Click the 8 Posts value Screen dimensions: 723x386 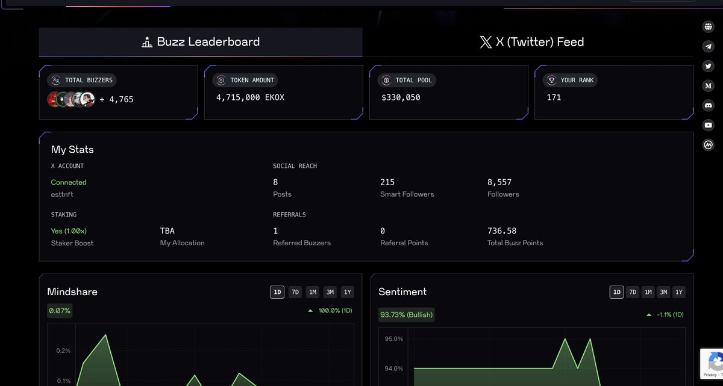coord(275,182)
